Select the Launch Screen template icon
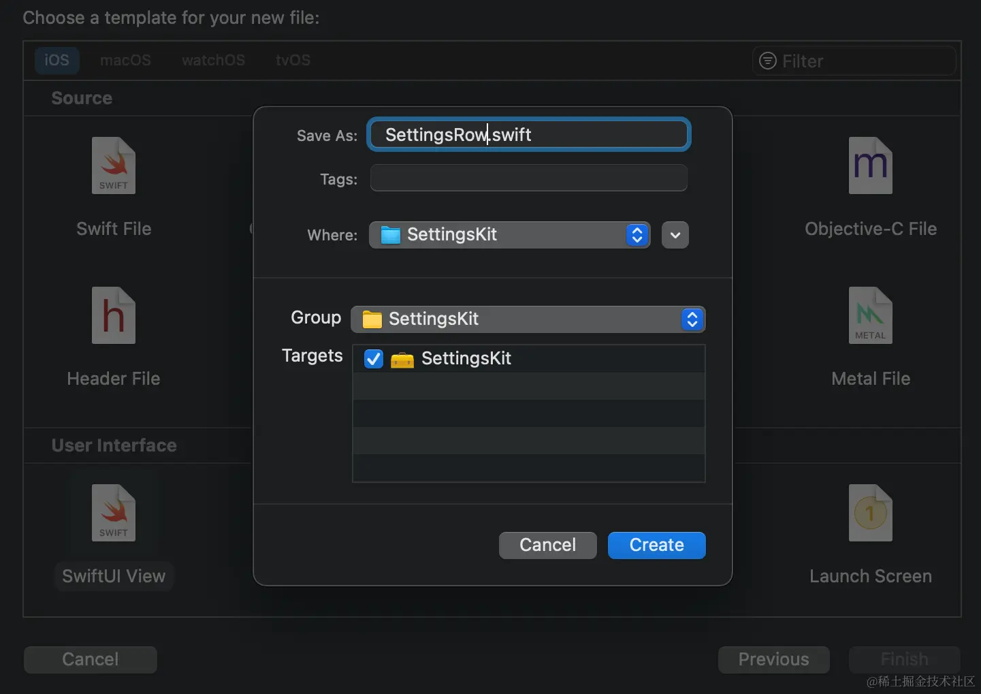The image size is (981, 694). [x=870, y=513]
